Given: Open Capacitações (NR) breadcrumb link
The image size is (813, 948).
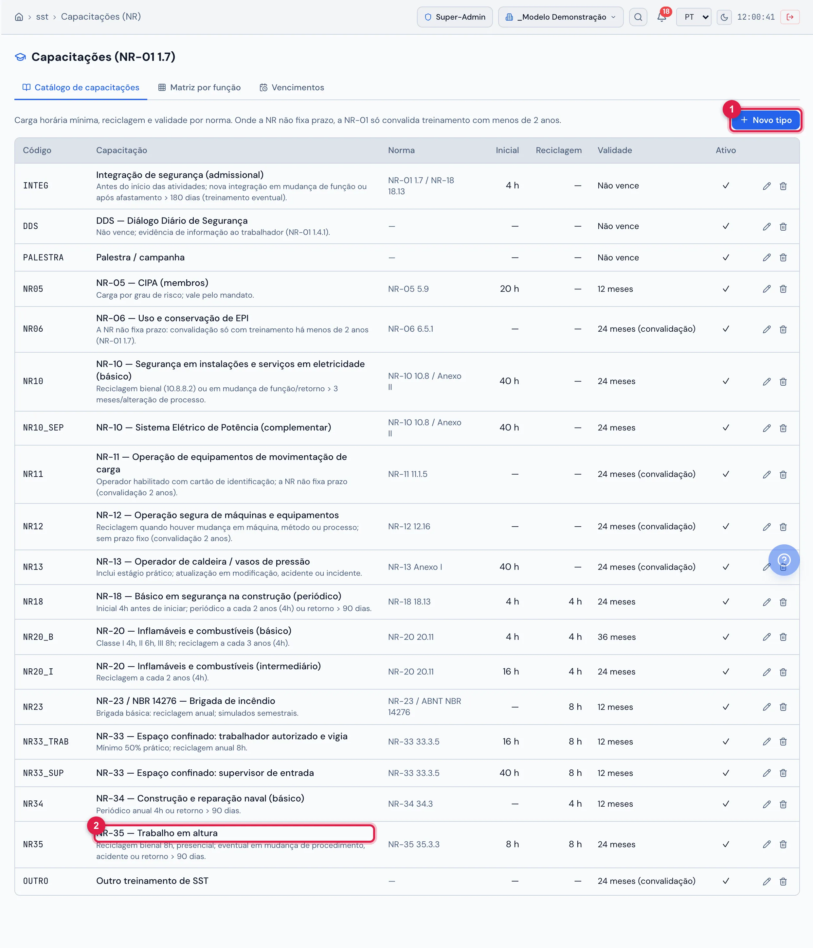Looking at the screenshot, I should [x=101, y=17].
